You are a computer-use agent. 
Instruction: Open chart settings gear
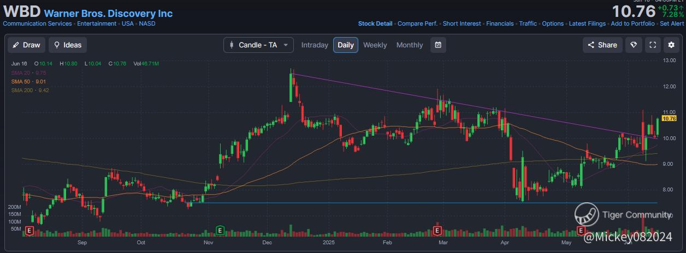tap(671, 45)
